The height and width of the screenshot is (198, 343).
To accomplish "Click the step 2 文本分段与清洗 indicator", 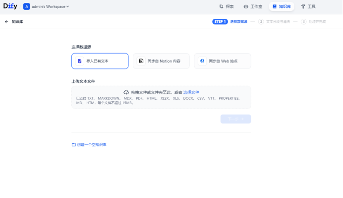I will (x=274, y=22).
